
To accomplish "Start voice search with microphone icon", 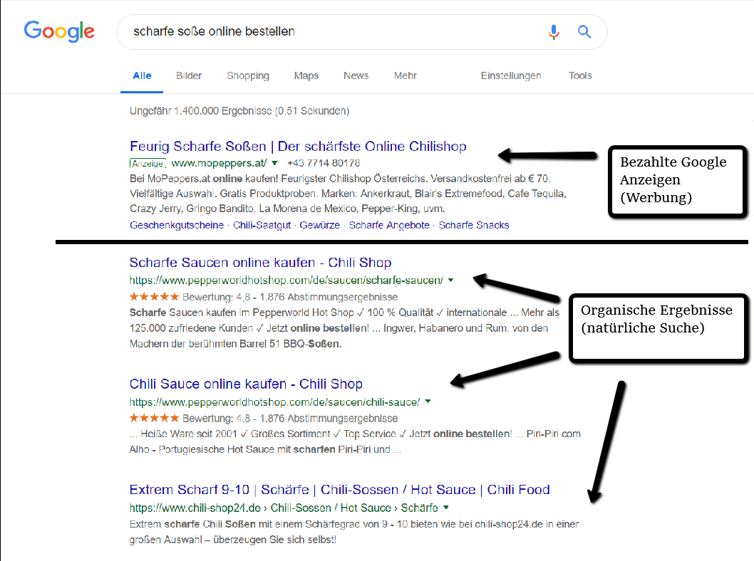I will click(x=554, y=32).
